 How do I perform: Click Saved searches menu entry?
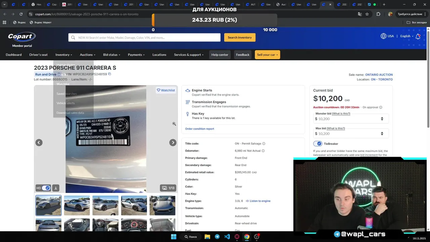[67, 94]
